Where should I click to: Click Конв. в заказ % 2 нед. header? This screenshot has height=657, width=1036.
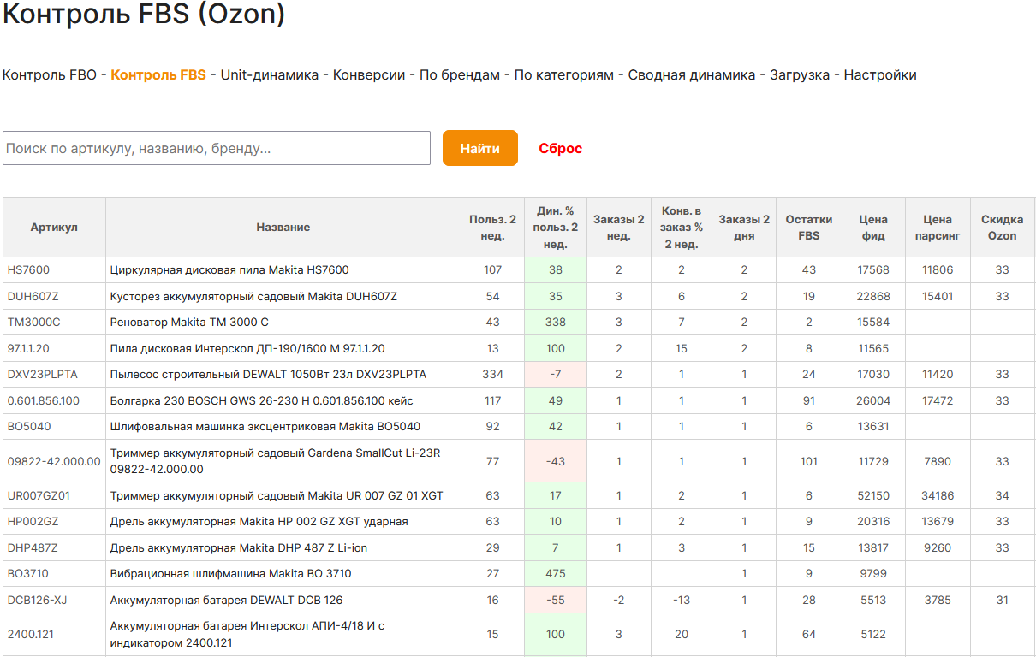pos(682,228)
